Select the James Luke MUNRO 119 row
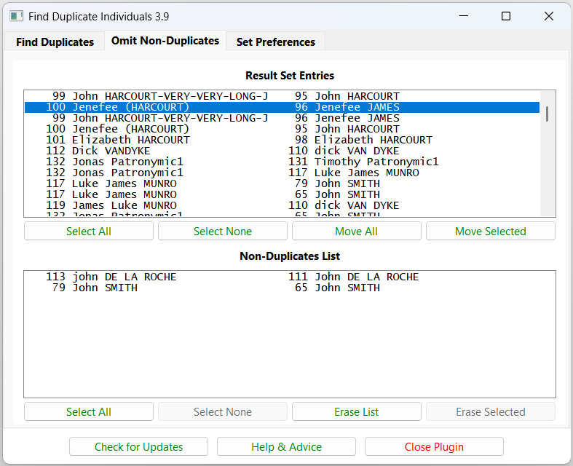The image size is (573, 466). 124,205
